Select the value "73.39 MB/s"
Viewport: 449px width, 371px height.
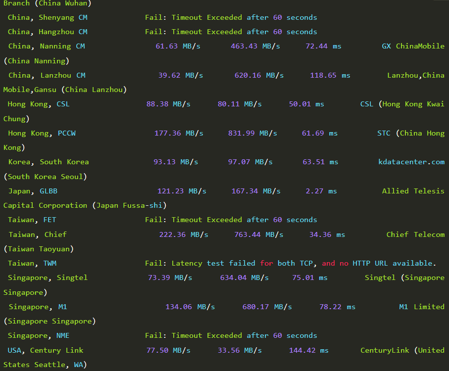click(170, 278)
